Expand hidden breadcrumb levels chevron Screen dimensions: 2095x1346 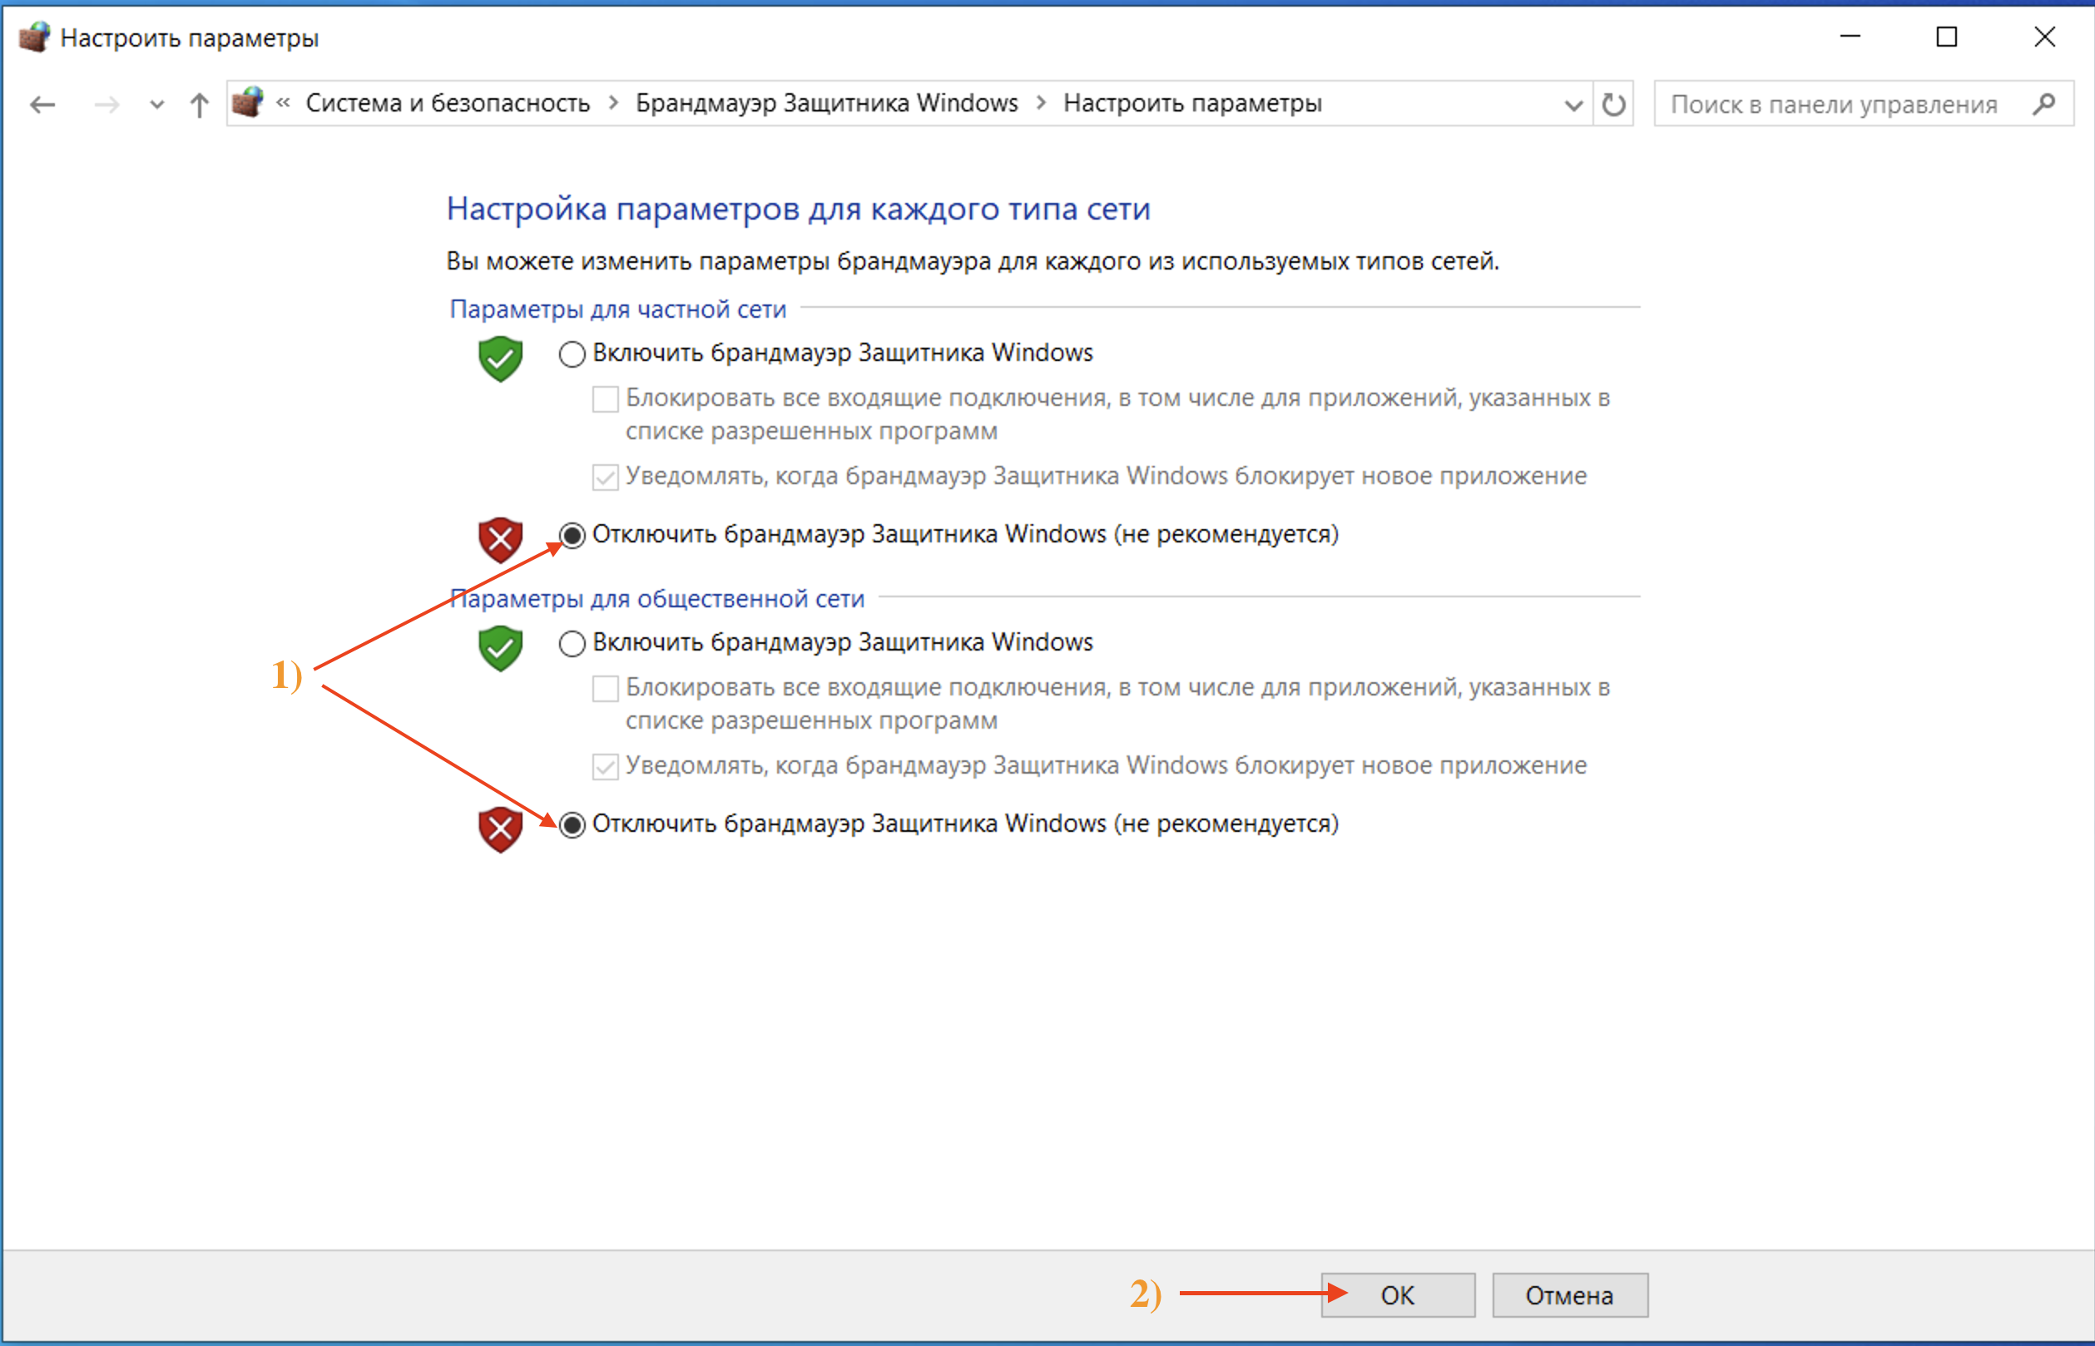(x=283, y=102)
